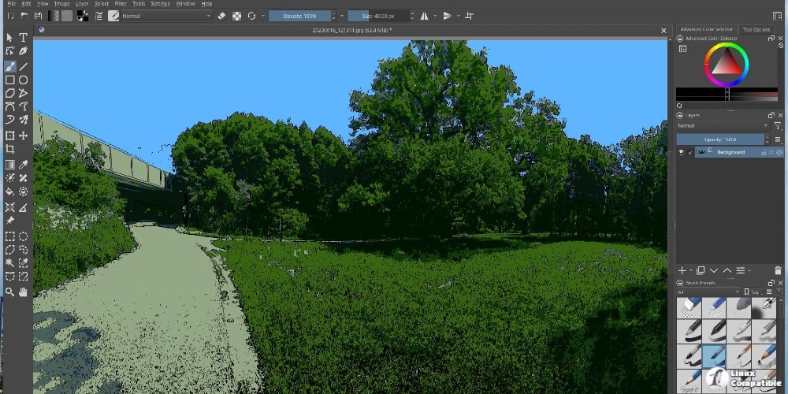The image size is (788, 394).
Task: Toggle eraser mode in top toolbar
Action: 221,16
